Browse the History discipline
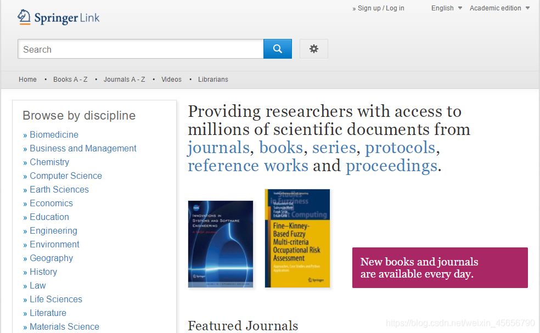Viewport: 540px width, 333px height. point(43,272)
